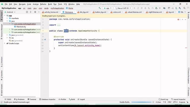This screenshot has height=107, width=190.
Task: Open the Android project view dropdown
Action: (x=10, y=12)
